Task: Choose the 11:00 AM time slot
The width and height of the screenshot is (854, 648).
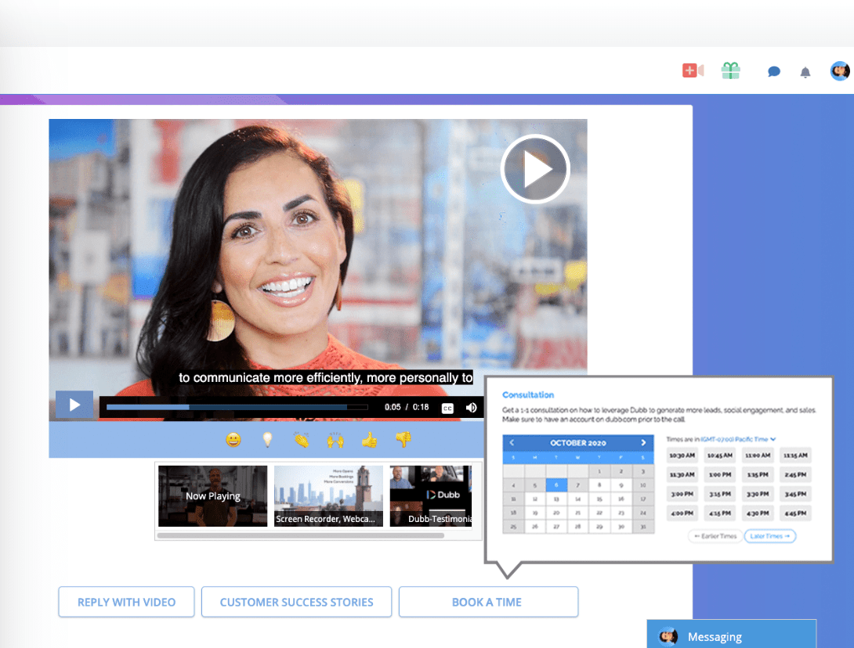Action: point(758,455)
